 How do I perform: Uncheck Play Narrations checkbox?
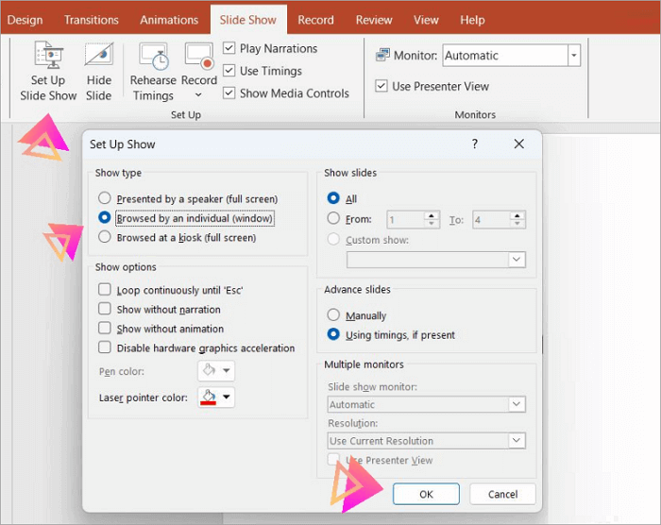(229, 48)
